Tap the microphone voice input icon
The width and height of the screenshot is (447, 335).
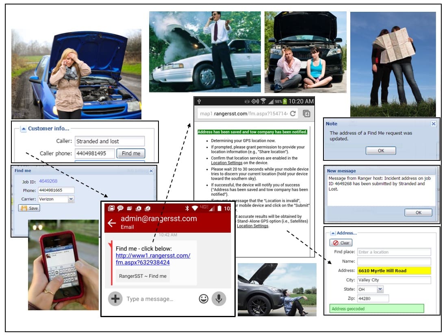(x=219, y=299)
